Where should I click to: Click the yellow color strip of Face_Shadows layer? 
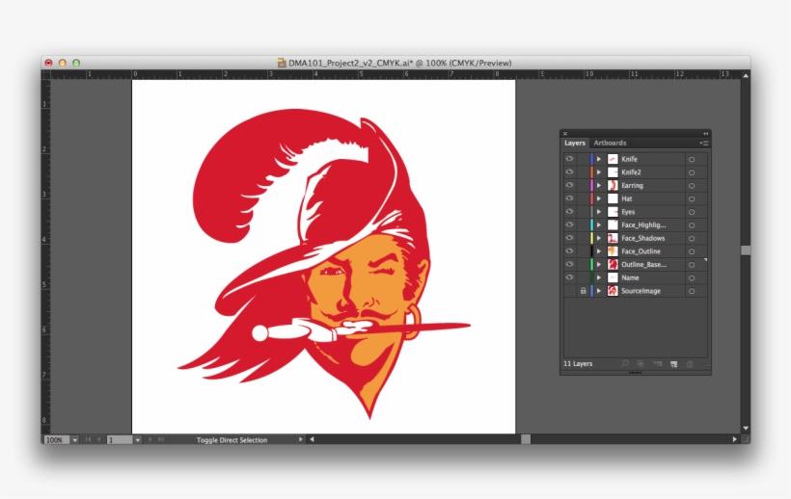point(591,238)
